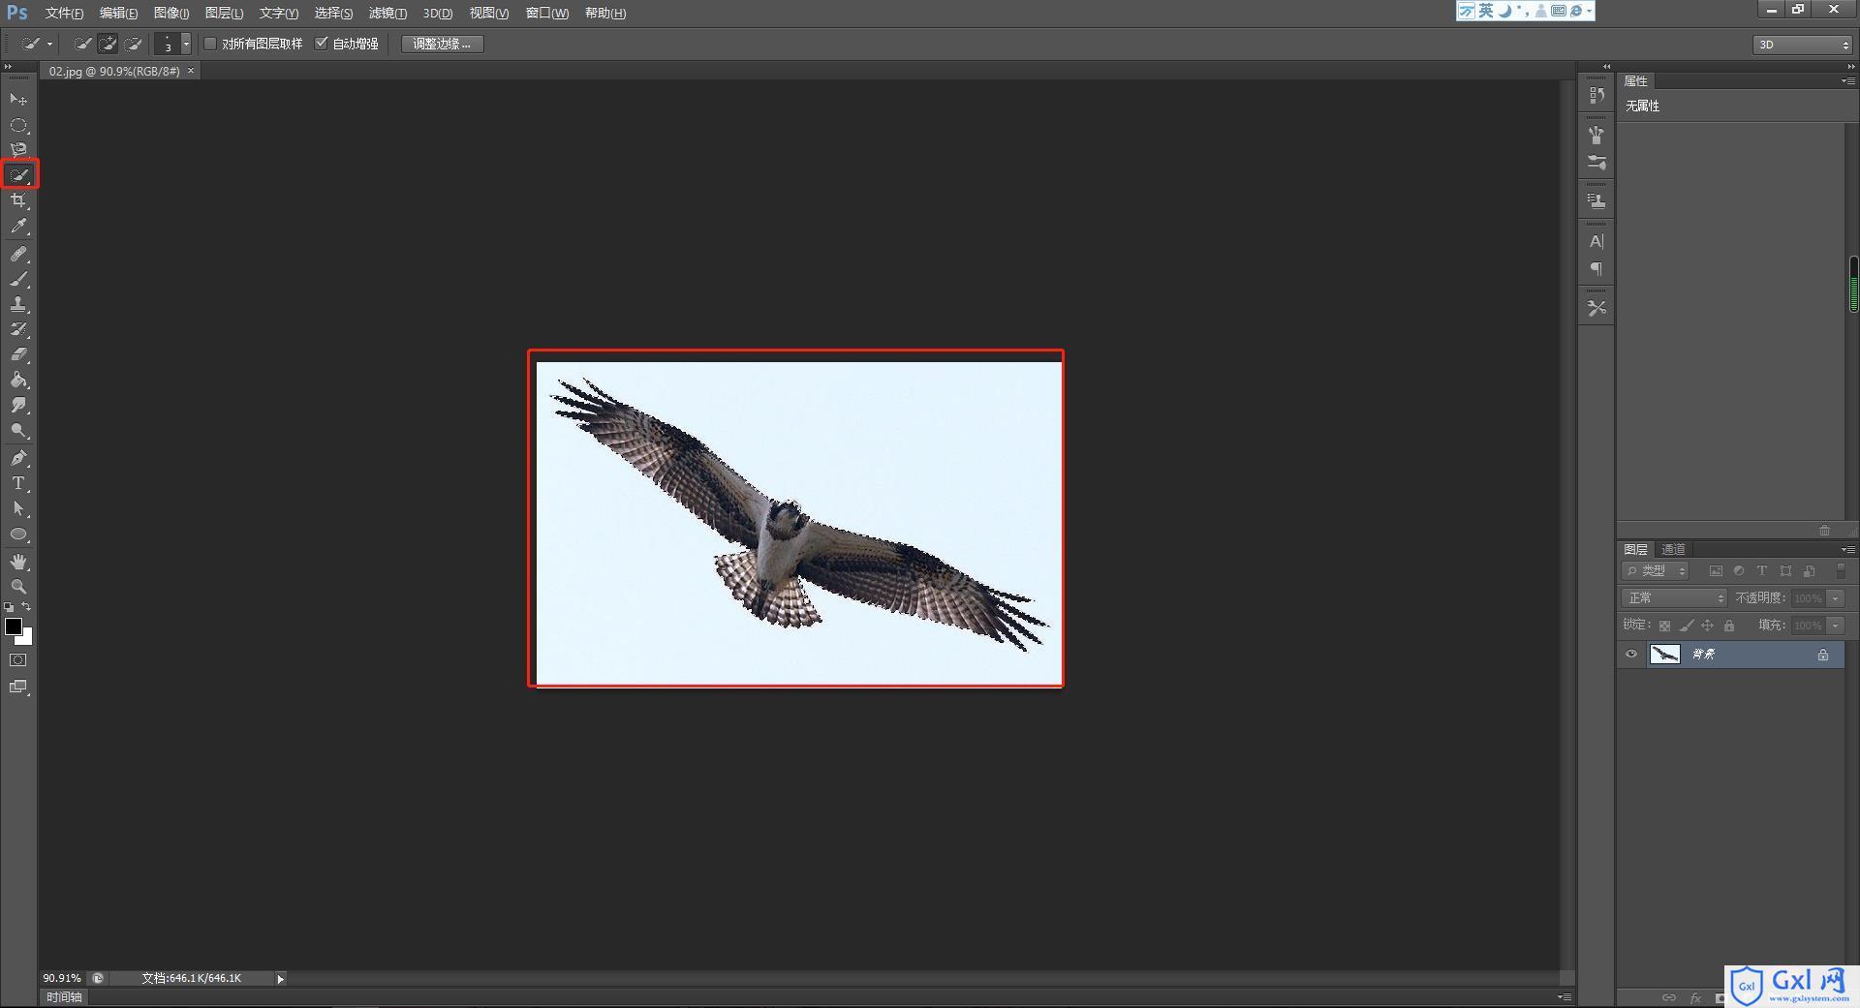
Task: Select the Healing Brush tool
Action: (x=18, y=254)
